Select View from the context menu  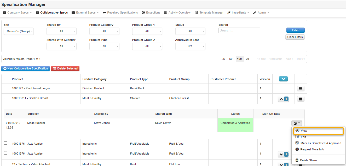304,131
